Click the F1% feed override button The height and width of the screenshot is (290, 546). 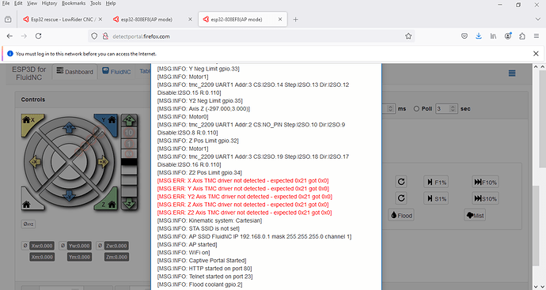pos(436,182)
